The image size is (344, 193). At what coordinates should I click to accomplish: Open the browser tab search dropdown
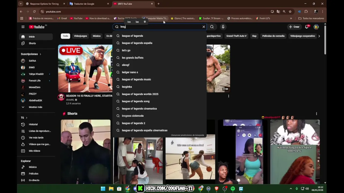coord(21,4)
